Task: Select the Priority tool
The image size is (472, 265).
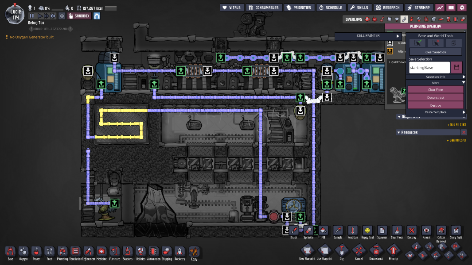Action: (x=393, y=251)
